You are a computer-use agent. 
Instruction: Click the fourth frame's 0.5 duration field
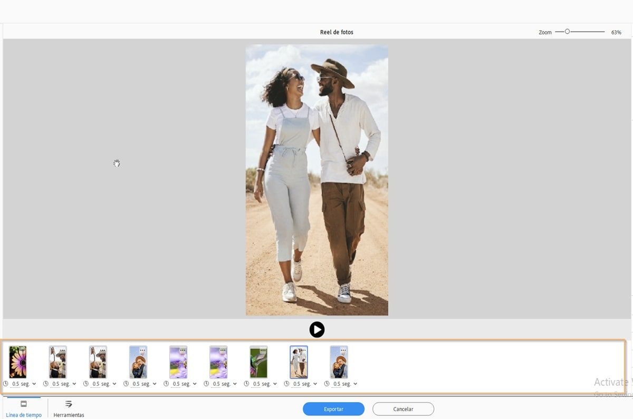[136, 384]
